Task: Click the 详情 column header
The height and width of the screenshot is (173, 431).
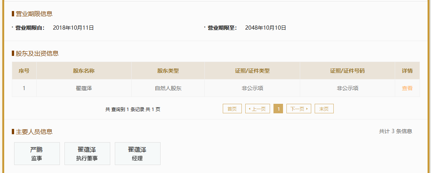Action: 407,71
